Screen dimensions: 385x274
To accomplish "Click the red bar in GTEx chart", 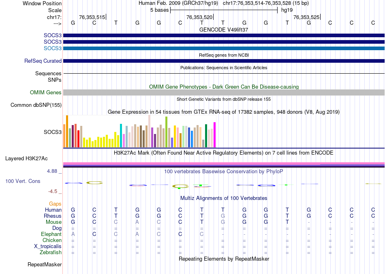I will click(x=79, y=138).
